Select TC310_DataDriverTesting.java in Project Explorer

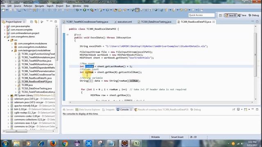pos(36,89)
